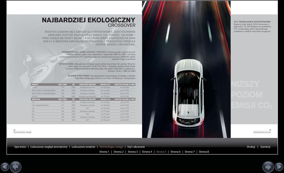
Task: Open Spis treści section
Action: coord(20,147)
